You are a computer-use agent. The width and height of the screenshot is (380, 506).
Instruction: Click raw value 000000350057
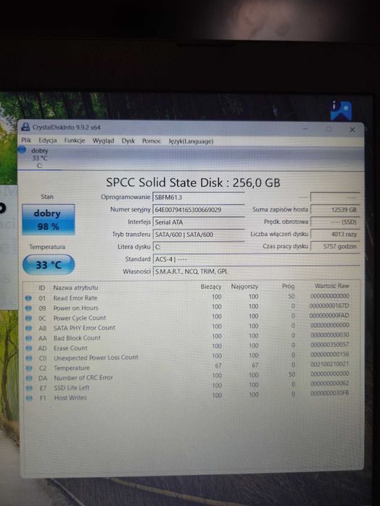click(x=329, y=345)
